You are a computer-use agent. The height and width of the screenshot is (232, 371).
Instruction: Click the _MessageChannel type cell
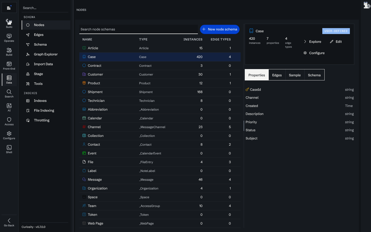click(x=152, y=127)
